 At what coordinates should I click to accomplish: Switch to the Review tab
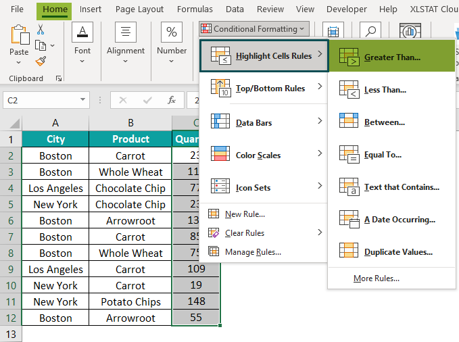coord(270,9)
